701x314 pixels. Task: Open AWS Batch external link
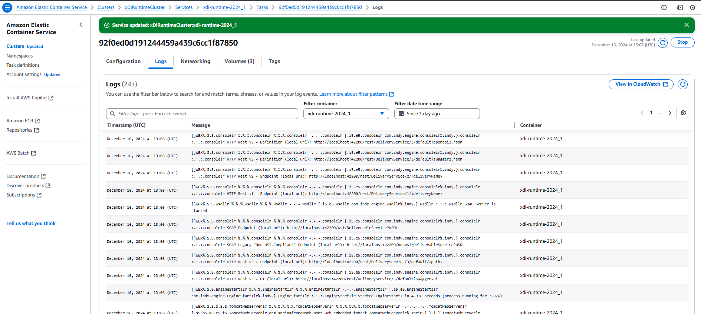[x=21, y=153]
